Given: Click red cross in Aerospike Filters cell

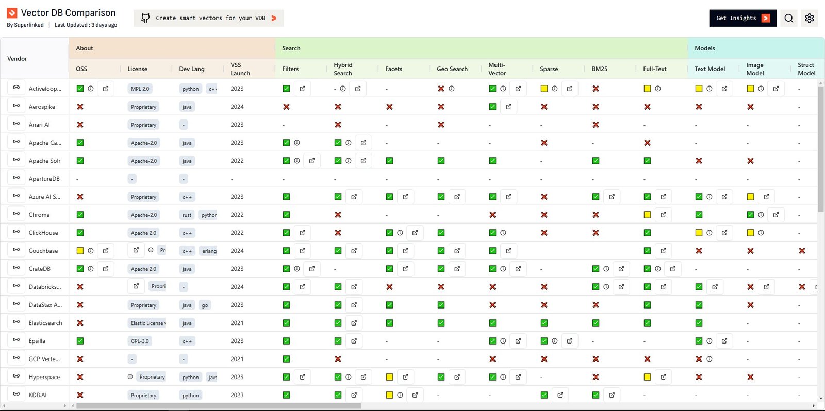Looking at the screenshot, I should (286, 107).
